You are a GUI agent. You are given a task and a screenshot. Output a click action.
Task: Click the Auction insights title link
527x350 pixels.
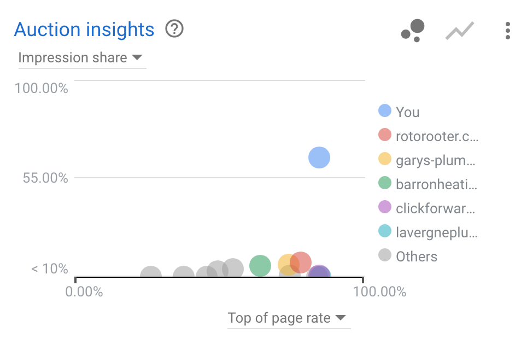84,30
